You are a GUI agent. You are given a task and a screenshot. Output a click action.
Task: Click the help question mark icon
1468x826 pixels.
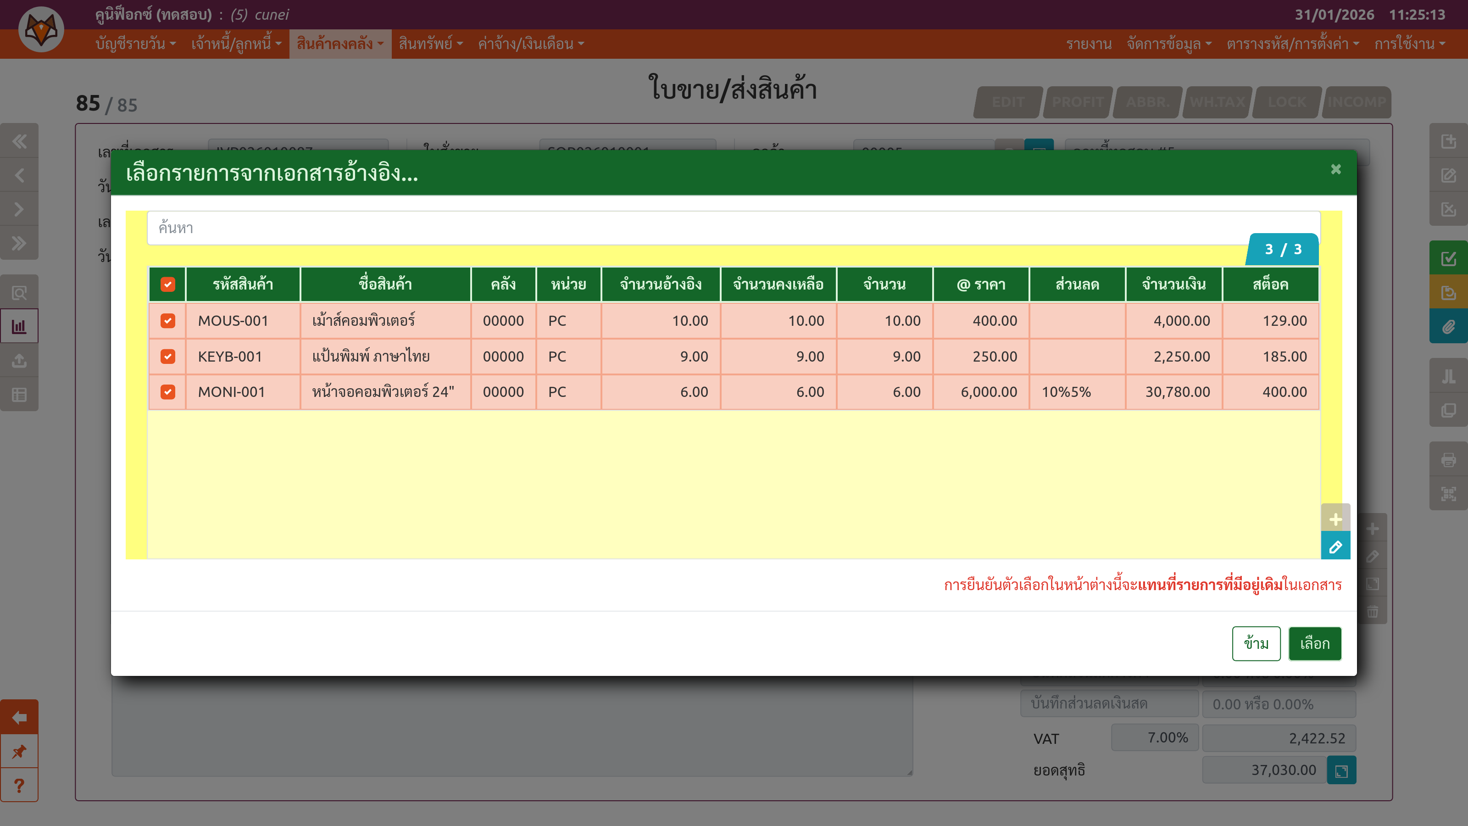tap(19, 786)
